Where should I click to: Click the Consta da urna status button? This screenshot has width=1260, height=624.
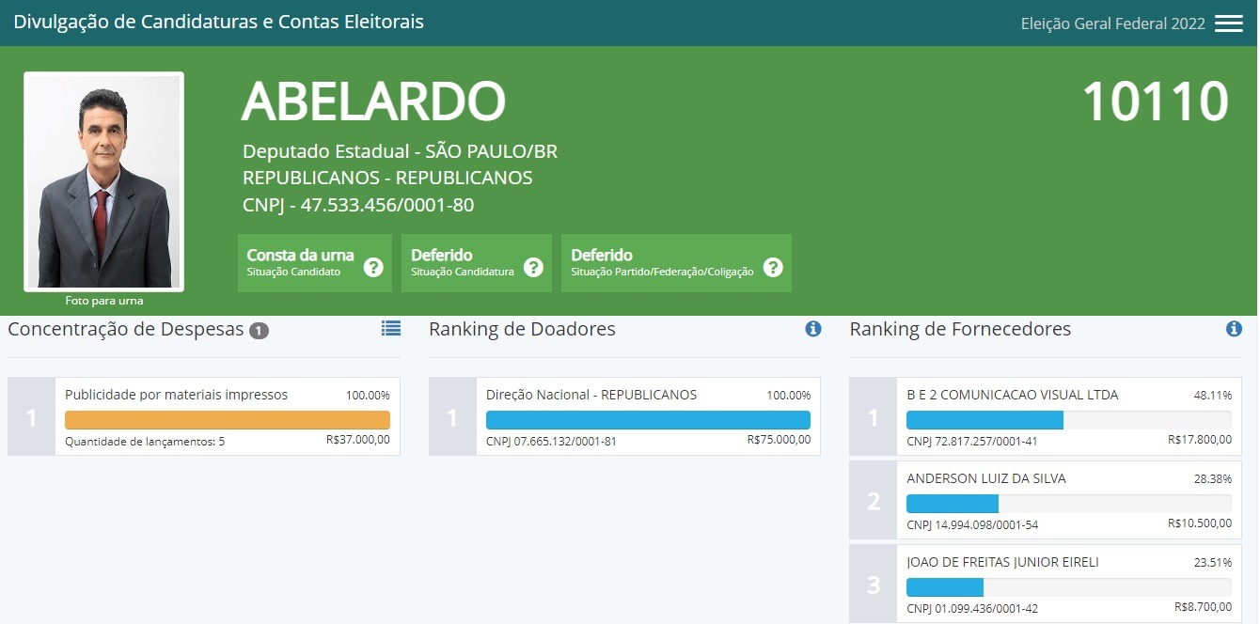[301, 263]
